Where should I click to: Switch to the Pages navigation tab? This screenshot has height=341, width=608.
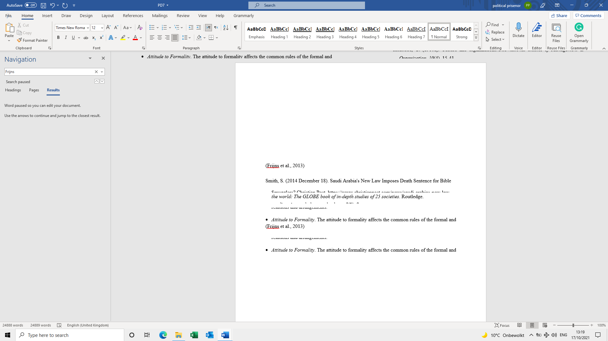[34, 90]
